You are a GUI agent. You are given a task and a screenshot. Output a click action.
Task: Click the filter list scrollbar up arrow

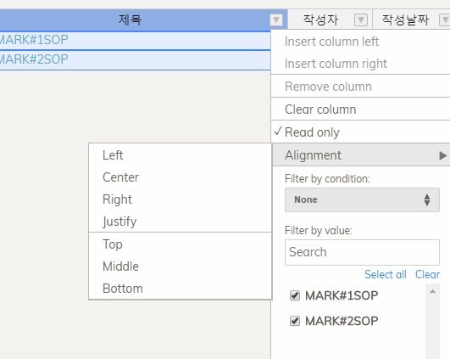click(432, 291)
